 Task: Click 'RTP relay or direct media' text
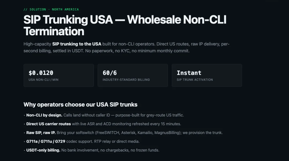[x=117, y=142]
